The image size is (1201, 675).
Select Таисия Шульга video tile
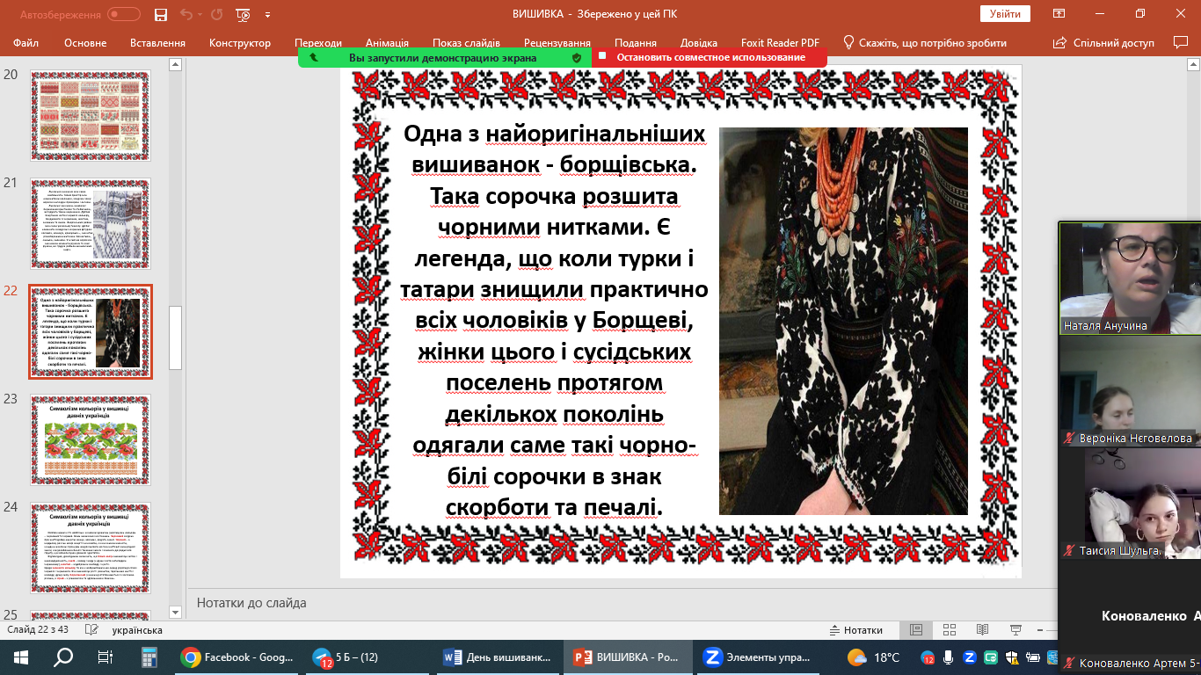[x=1130, y=504]
